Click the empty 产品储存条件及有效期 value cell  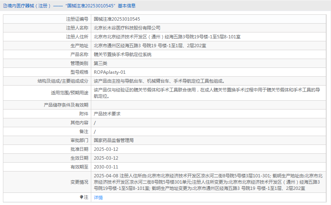pos(209,105)
